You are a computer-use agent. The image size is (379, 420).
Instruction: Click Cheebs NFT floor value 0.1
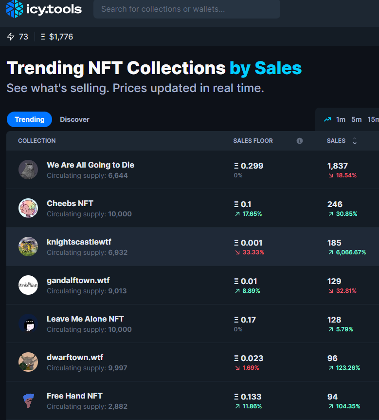click(246, 204)
